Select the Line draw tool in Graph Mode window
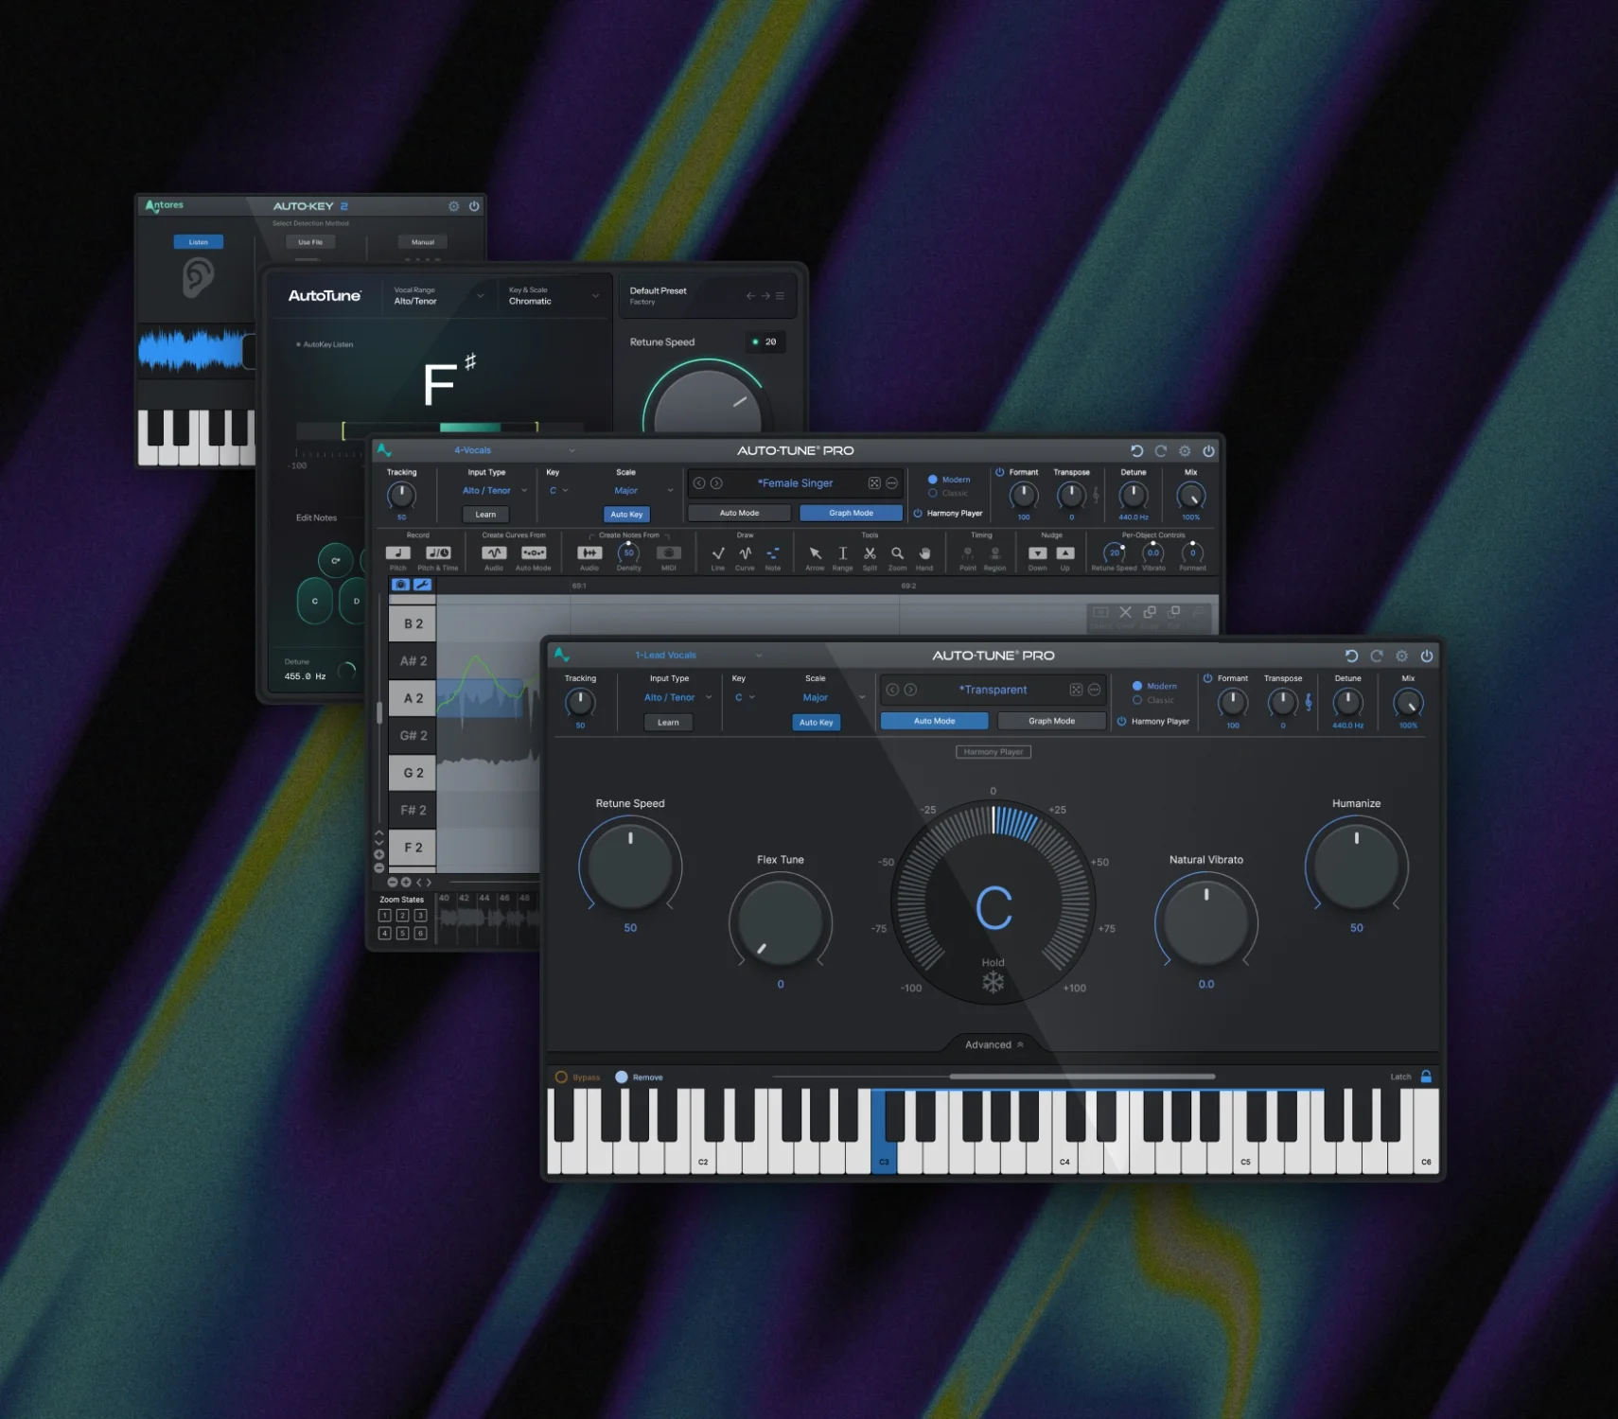The width and height of the screenshot is (1618, 1419). coord(718,553)
